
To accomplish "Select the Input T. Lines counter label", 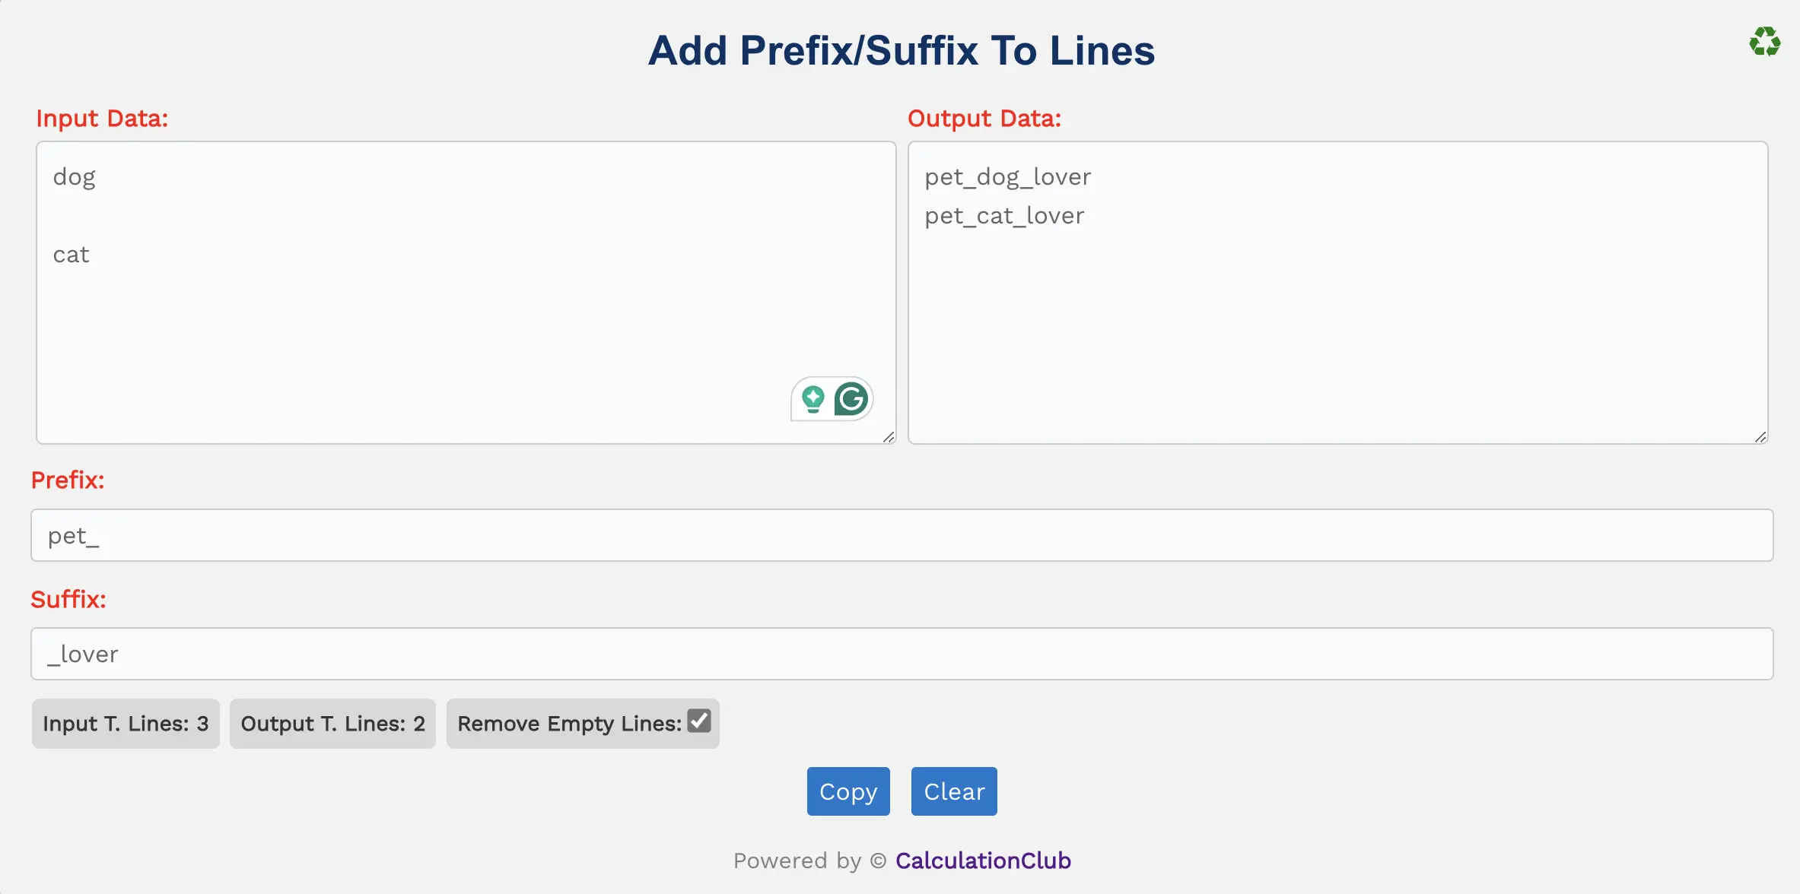I will tap(125, 722).
